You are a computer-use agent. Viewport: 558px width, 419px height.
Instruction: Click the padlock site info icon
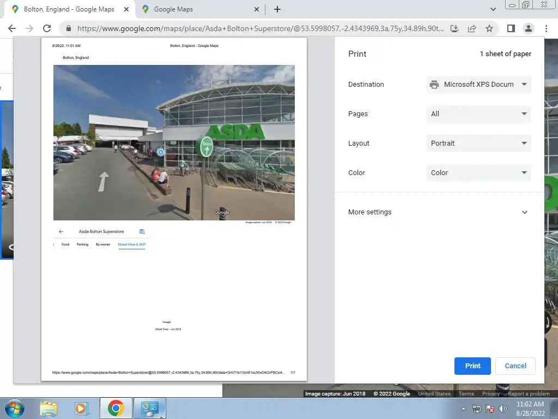(x=69, y=28)
